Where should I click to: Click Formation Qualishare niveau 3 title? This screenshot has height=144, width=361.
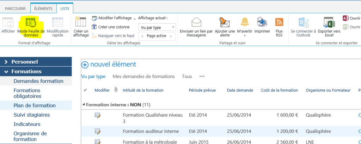pos(153,118)
